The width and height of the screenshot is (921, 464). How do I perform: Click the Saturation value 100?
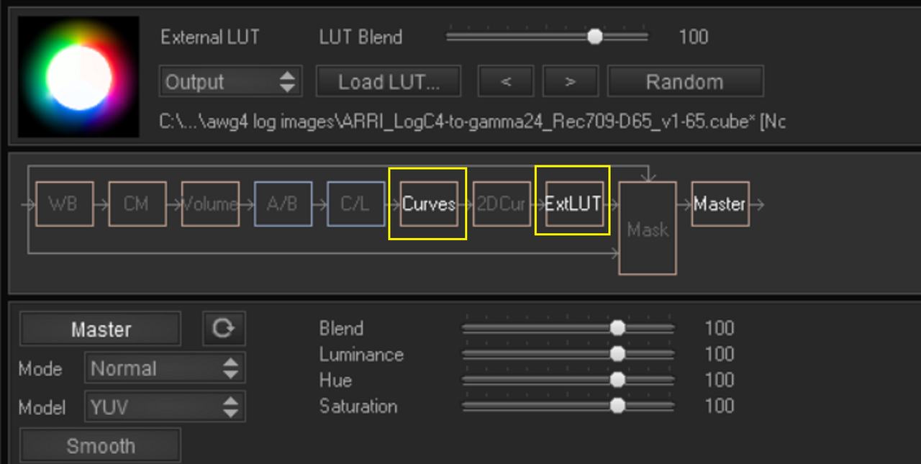point(720,406)
